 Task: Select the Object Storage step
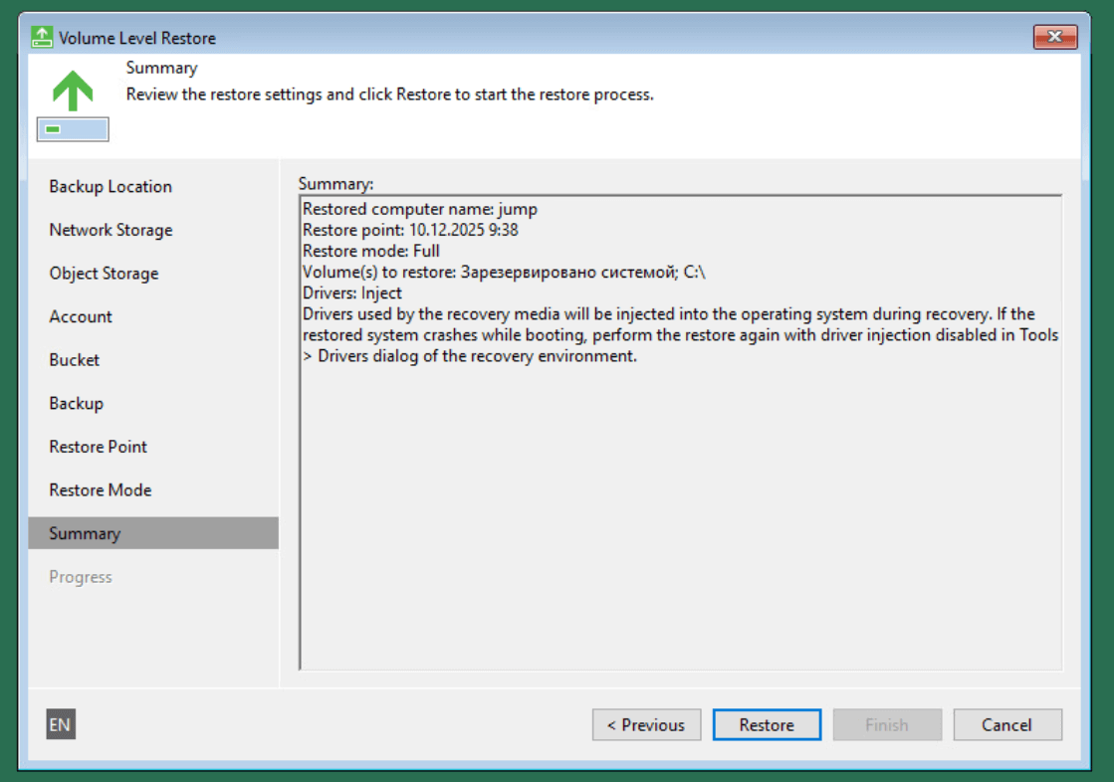click(104, 274)
